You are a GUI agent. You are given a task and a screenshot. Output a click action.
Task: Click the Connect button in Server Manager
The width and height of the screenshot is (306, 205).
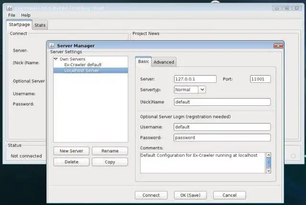pos(151,195)
